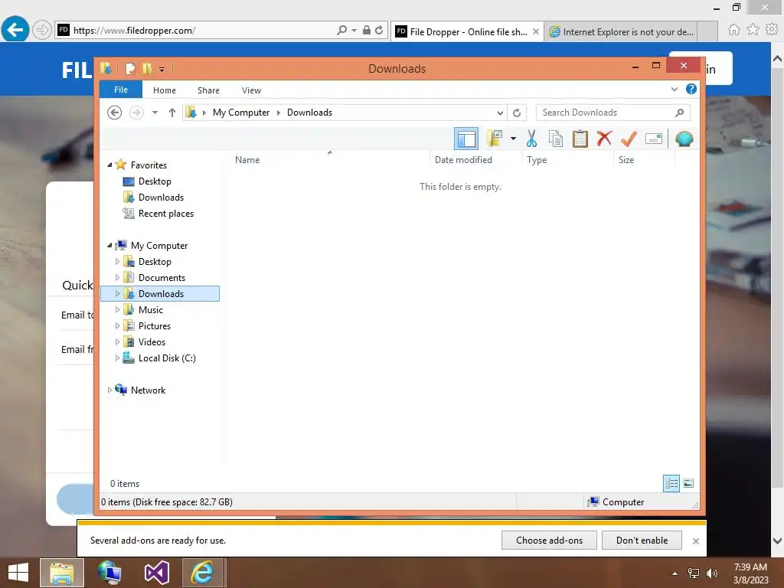The height and width of the screenshot is (588, 784).
Task: Refresh the Downloads folder view
Action: click(x=517, y=113)
